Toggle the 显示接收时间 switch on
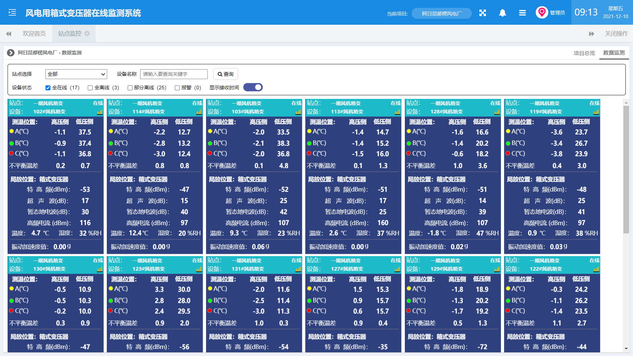The height and width of the screenshot is (356, 633). coord(254,87)
